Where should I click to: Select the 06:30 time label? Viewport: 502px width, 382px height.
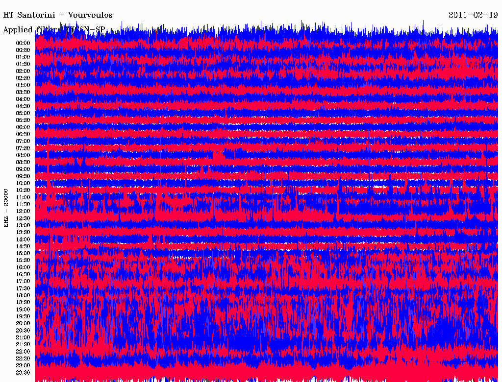(x=23, y=134)
